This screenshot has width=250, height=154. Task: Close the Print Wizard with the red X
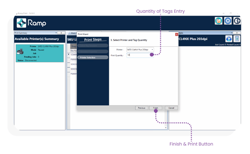(177, 34)
